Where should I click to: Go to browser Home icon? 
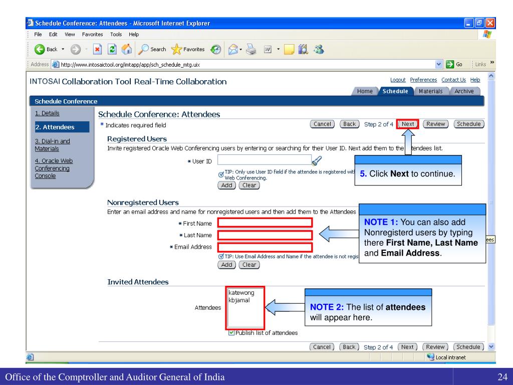[x=126, y=49]
